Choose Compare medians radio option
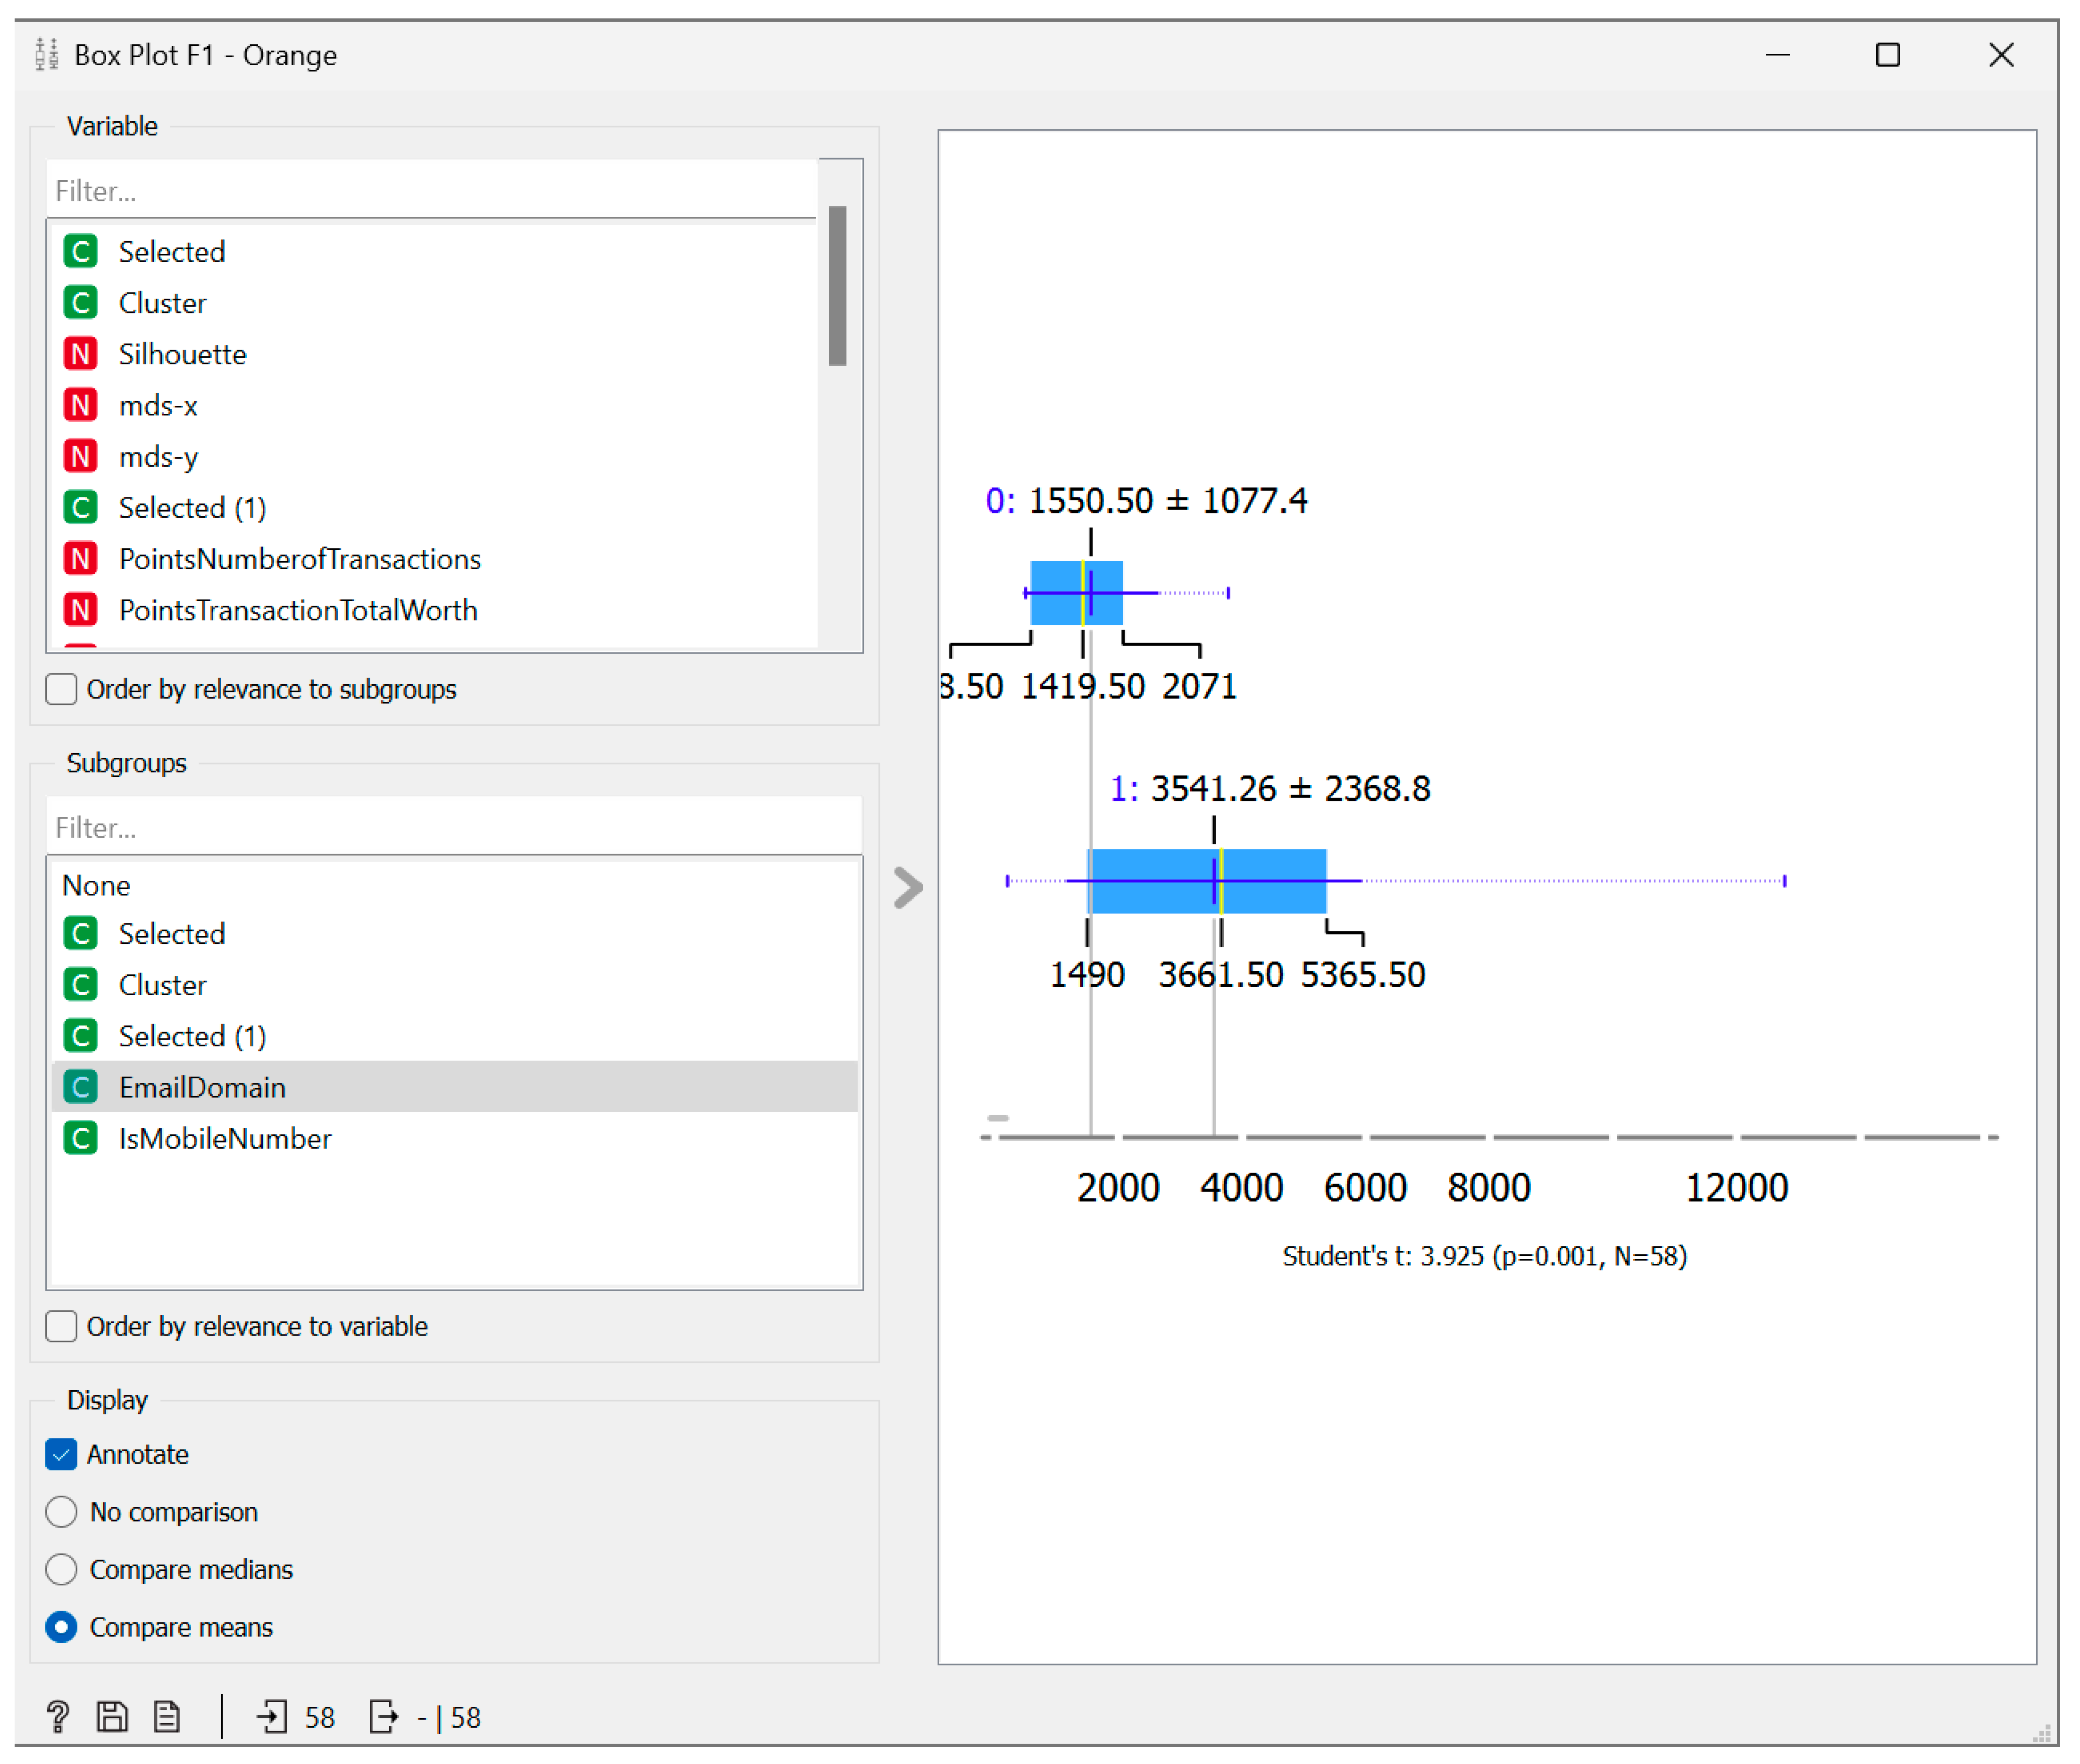This screenshot has width=2080, height=1764. coord(61,1570)
